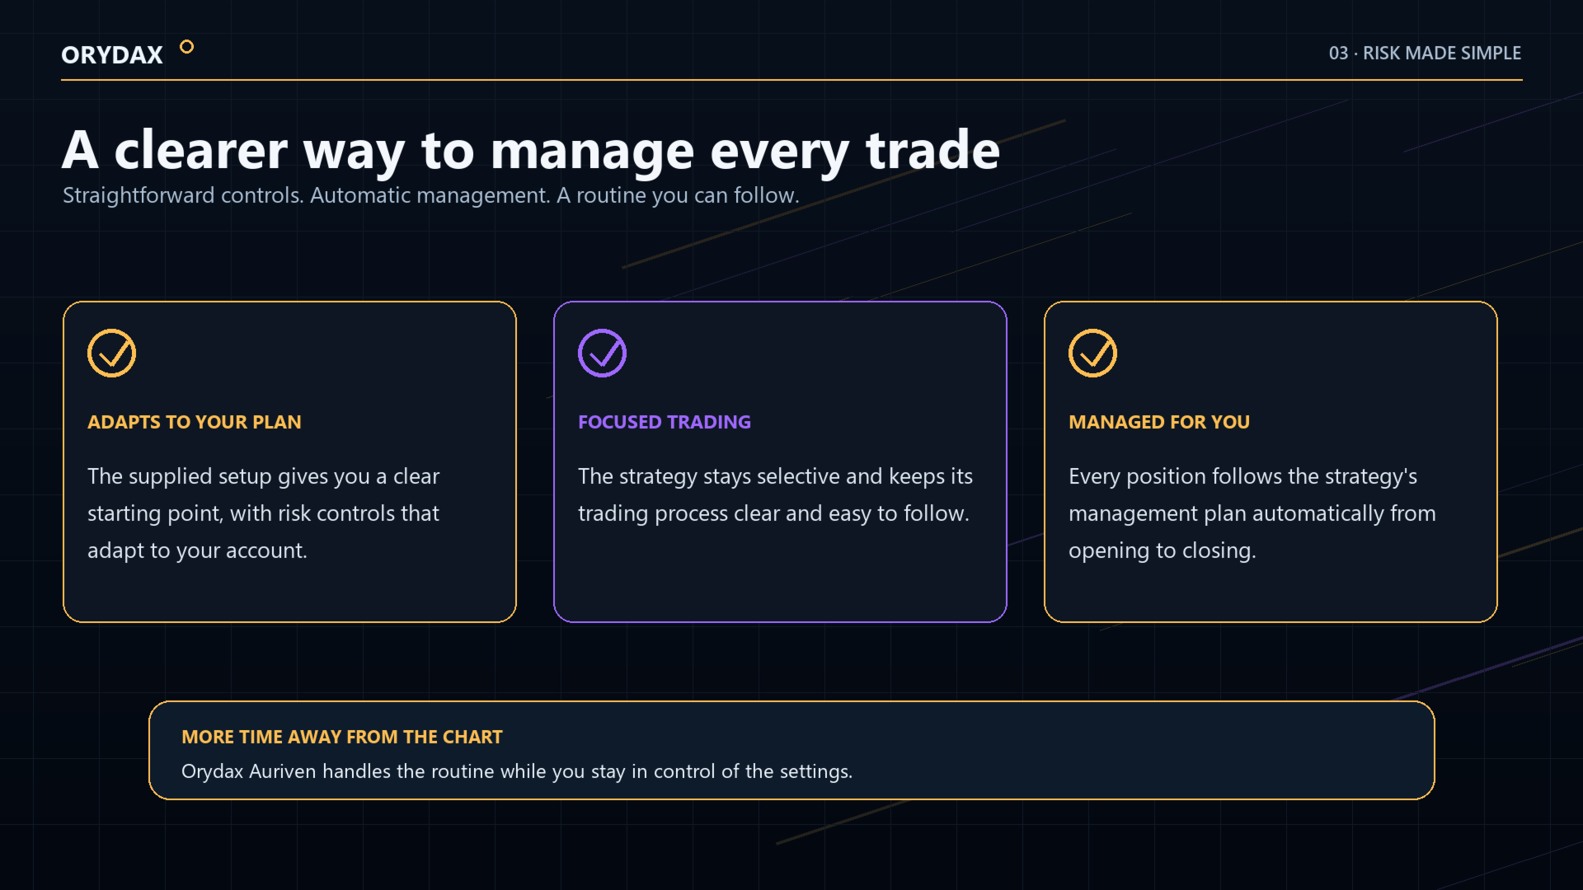Click the '03 · Risk Made Simple' section label
This screenshot has width=1583, height=890.
coord(1425,53)
